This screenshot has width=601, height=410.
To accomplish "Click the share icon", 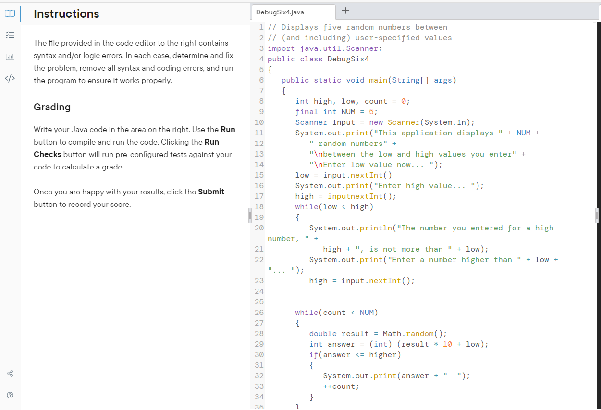I will pyautogui.click(x=10, y=374).
